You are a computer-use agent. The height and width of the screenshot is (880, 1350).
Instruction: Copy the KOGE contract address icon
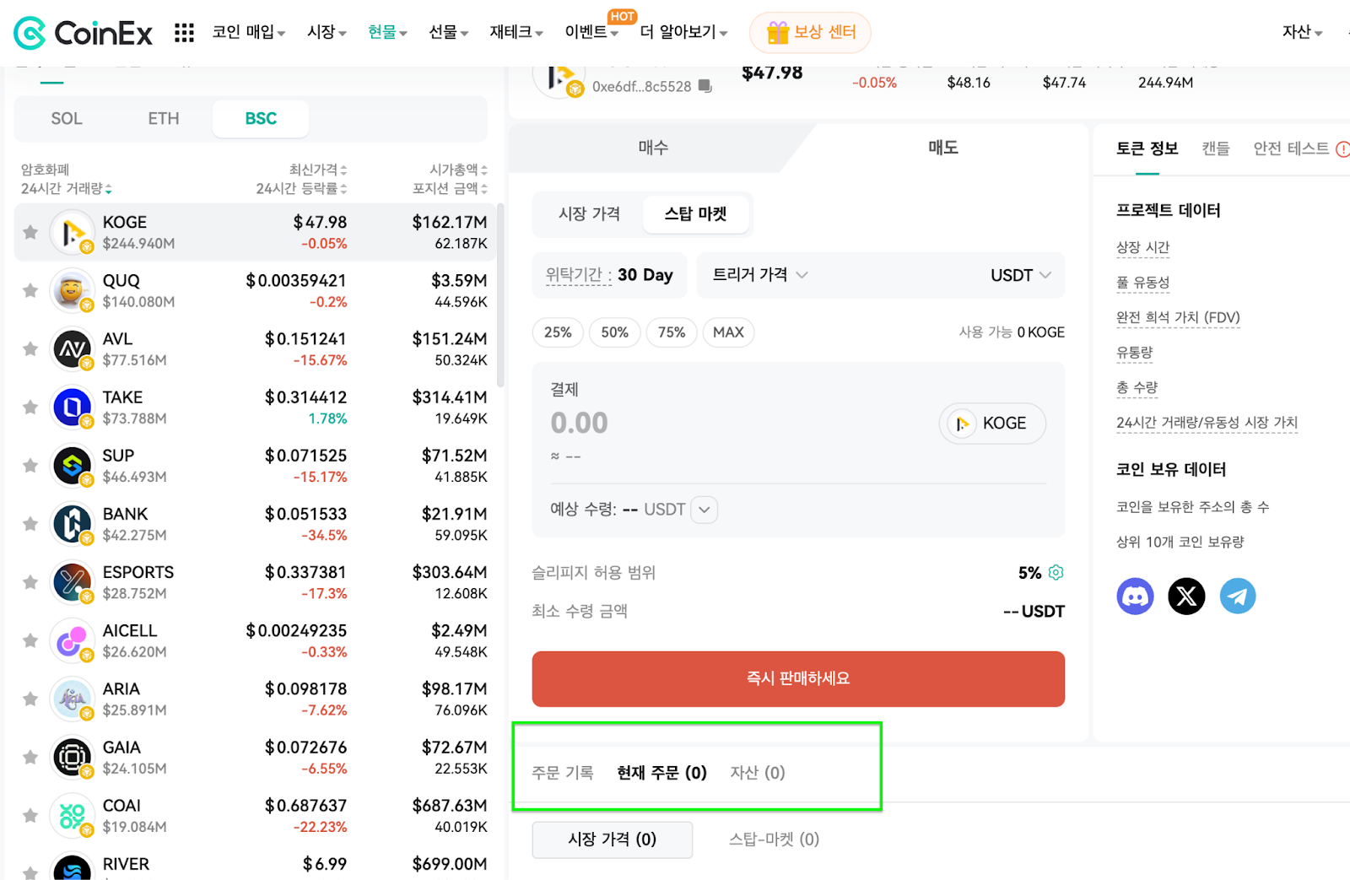point(705,85)
